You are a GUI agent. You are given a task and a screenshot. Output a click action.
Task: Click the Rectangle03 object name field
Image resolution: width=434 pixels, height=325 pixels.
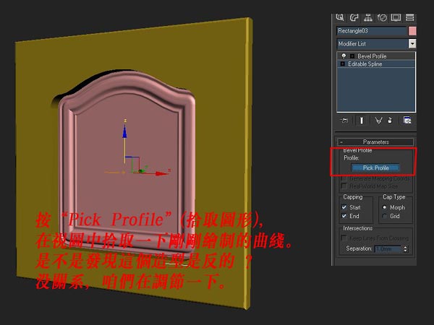[x=371, y=31]
